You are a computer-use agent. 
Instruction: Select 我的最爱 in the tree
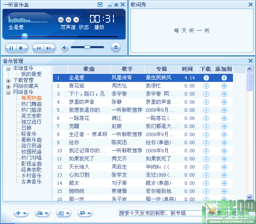[31, 74]
